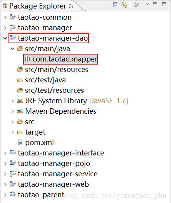Image resolution: width=171 pixels, height=203 pixels.
Task: Click the src/main/resources folder icon
Action: click(x=20, y=69)
